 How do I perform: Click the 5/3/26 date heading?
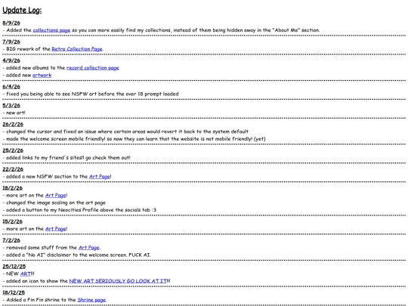coord(11,105)
